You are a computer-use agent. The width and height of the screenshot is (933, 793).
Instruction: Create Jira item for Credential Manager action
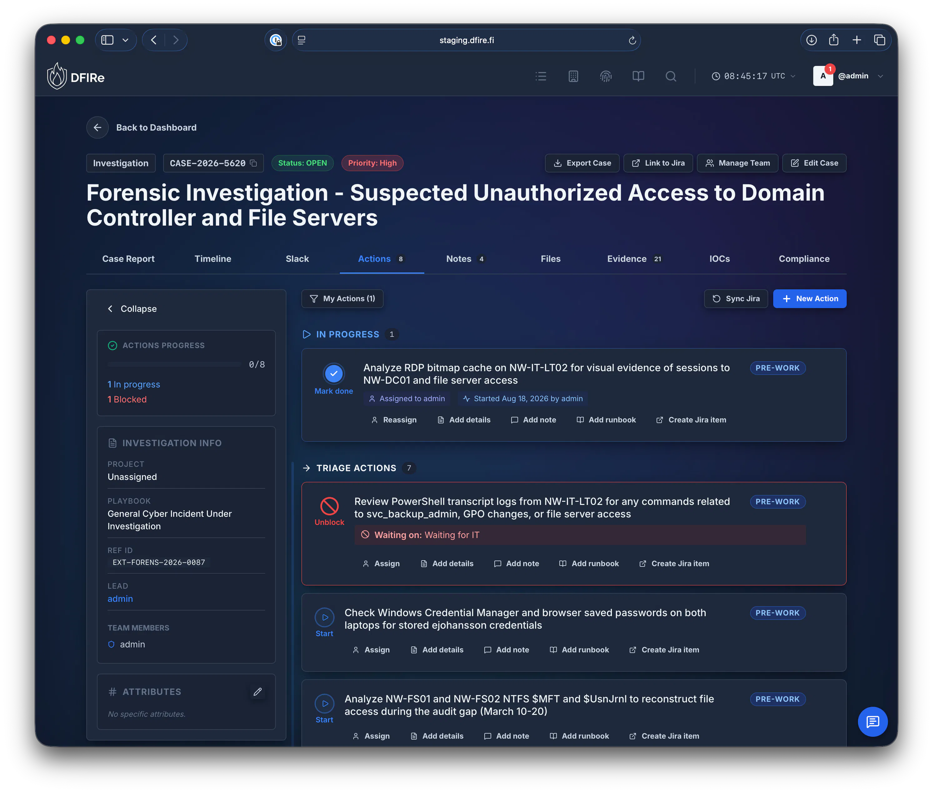[x=664, y=650]
